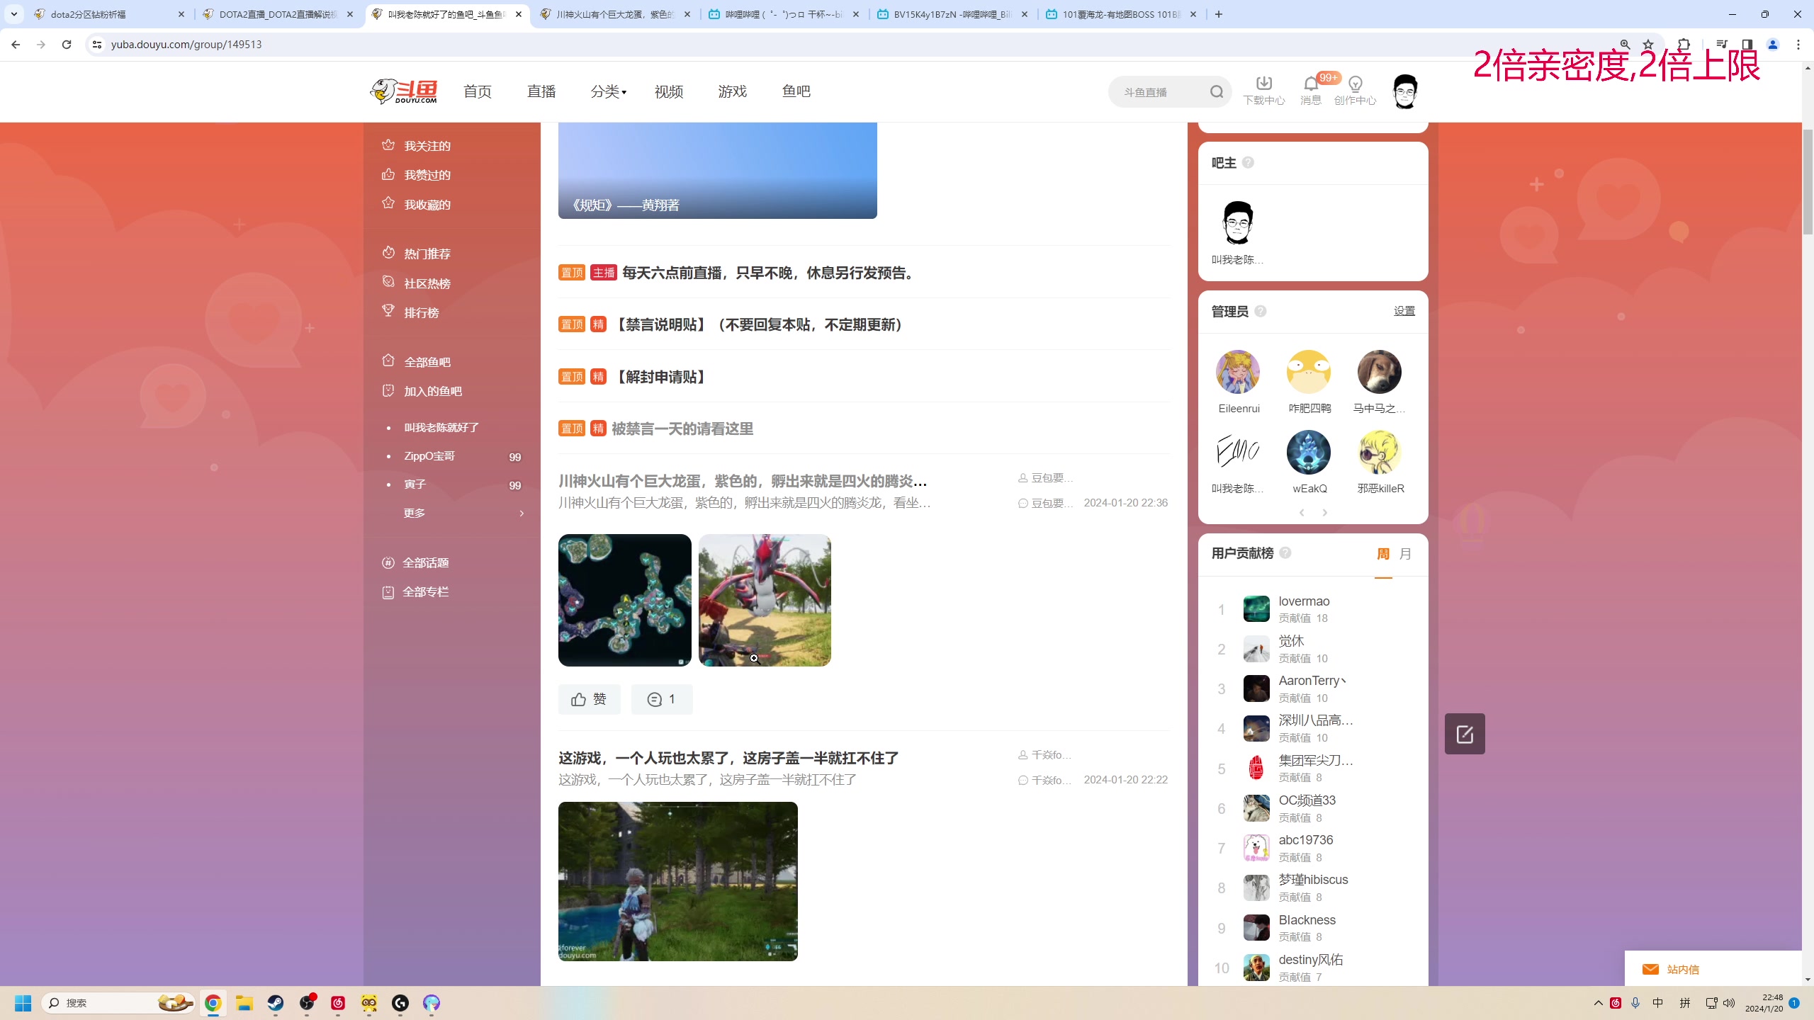Screen dimensions: 1814x1020
Task: Reload the page
Action: [67, 44]
